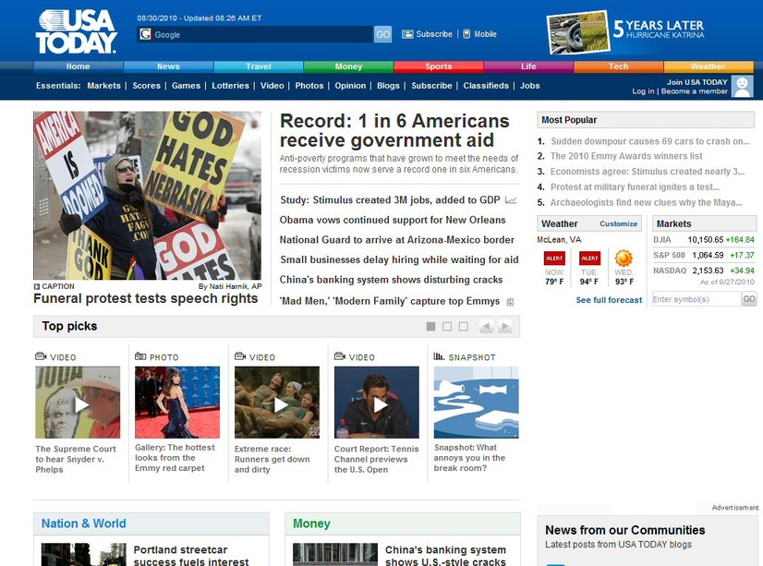This screenshot has width=763, height=566.
Task: Select first Top picks page indicator
Action: pyautogui.click(x=430, y=326)
